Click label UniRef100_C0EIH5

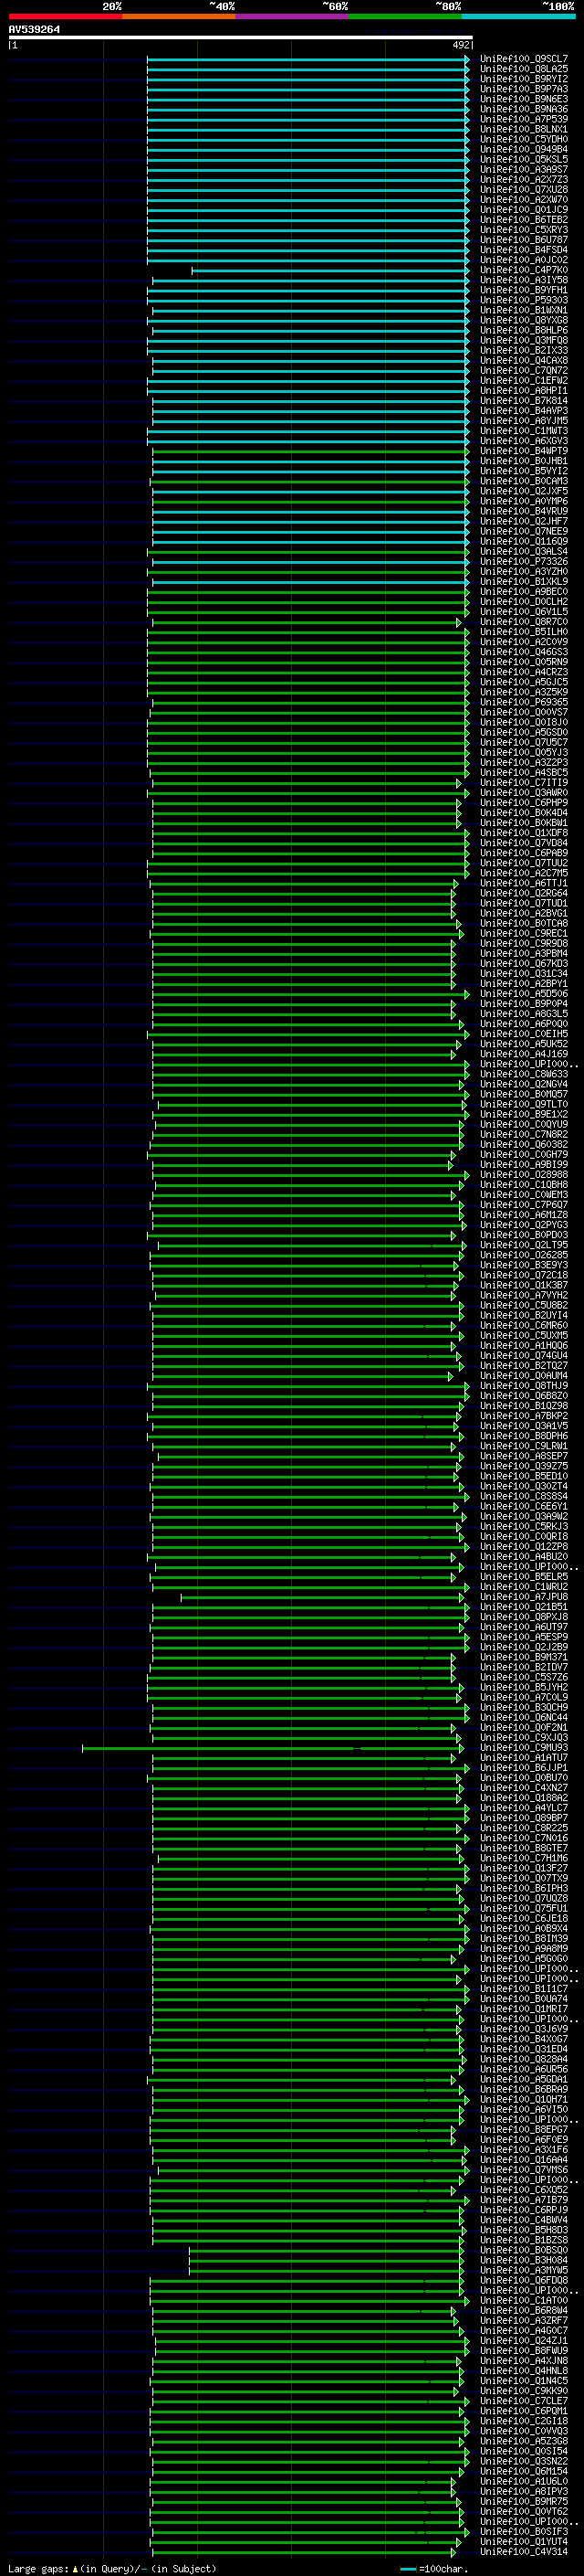[523, 1034]
